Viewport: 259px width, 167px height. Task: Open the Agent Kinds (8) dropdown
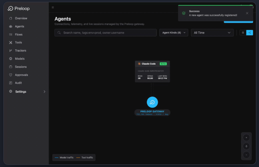174,33
